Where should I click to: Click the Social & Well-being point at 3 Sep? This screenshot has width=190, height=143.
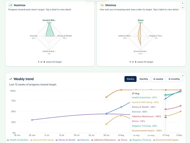pyautogui.click(x=181, y=111)
